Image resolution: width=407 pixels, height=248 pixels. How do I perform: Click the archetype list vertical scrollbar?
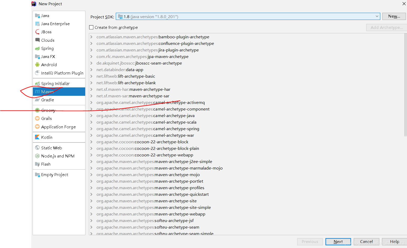[405, 85]
